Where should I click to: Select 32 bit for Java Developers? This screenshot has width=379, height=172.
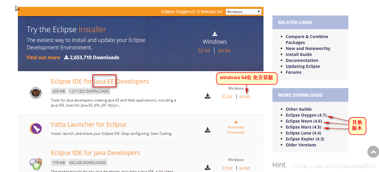(x=227, y=168)
